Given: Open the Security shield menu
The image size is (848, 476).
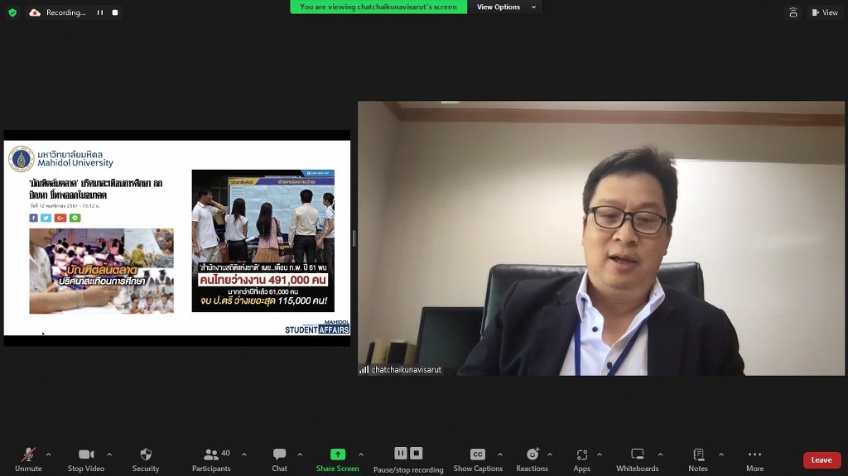Looking at the screenshot, I should tap(146, 459).
